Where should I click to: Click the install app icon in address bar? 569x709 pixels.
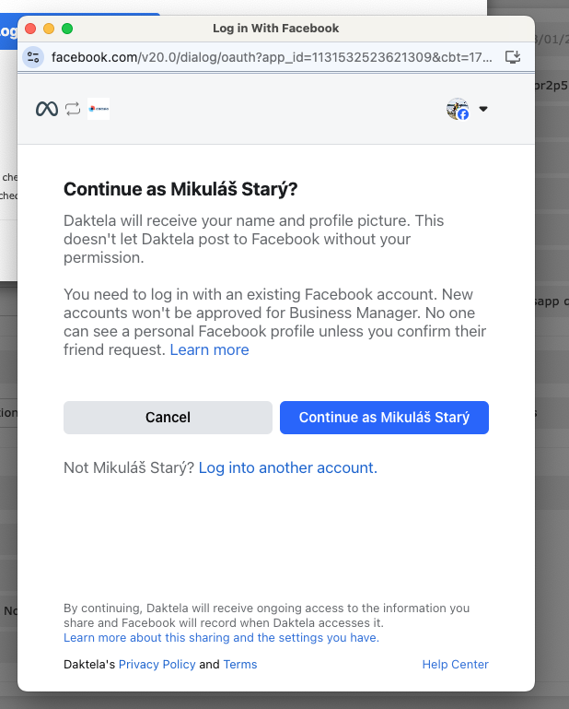(x=513, y=57)
